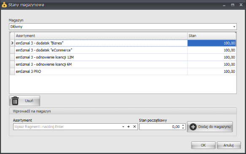Clear Asortyment field with the X icon

click(x=135, y=127)
